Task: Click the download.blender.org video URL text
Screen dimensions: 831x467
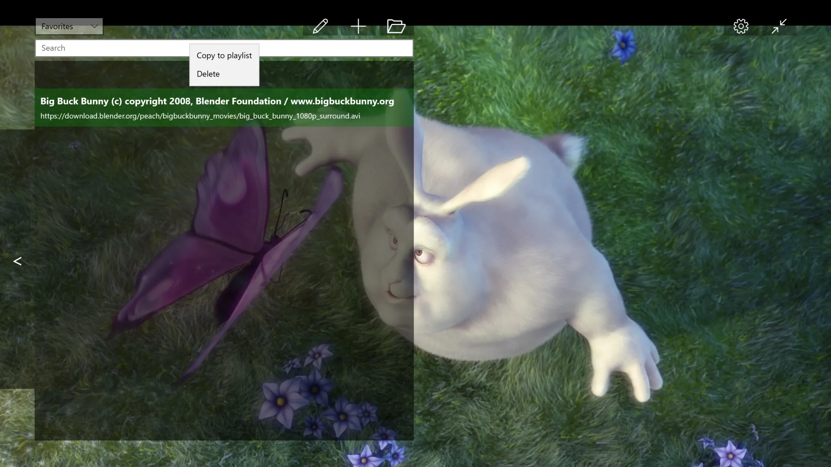Action: coord(200,116)
